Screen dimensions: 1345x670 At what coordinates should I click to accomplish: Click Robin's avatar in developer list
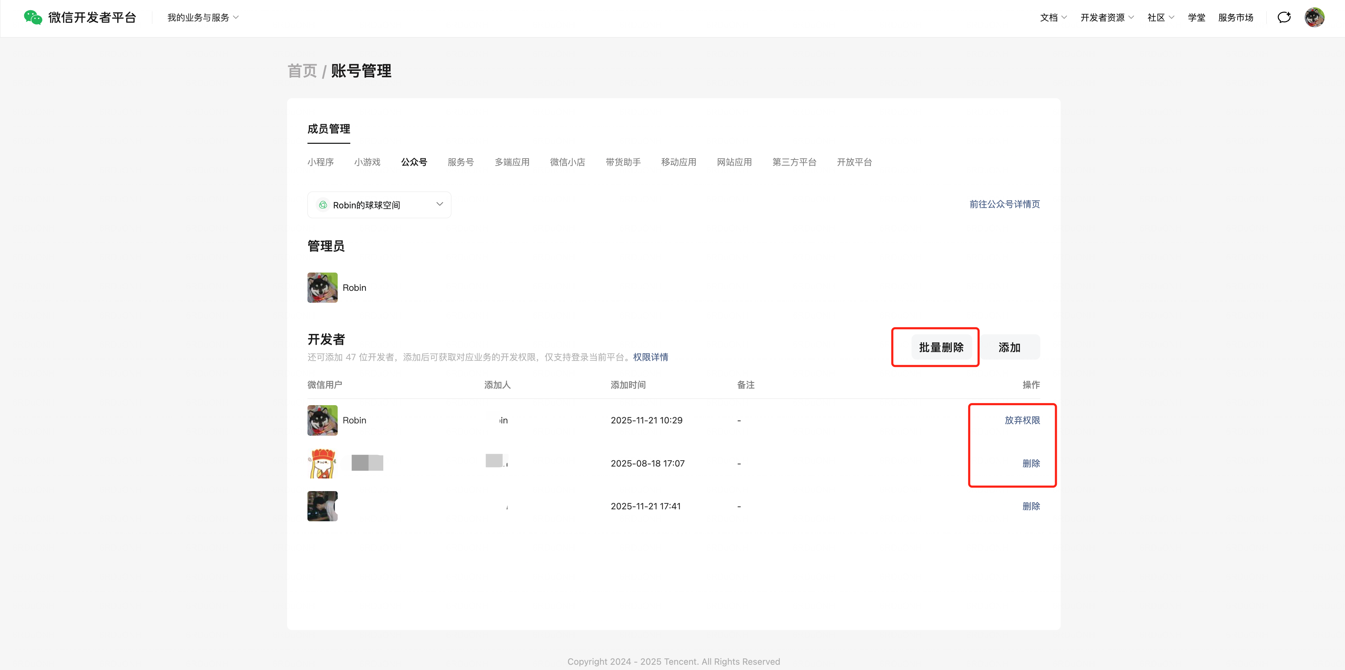pyautogui.click(x=322, y=420)
